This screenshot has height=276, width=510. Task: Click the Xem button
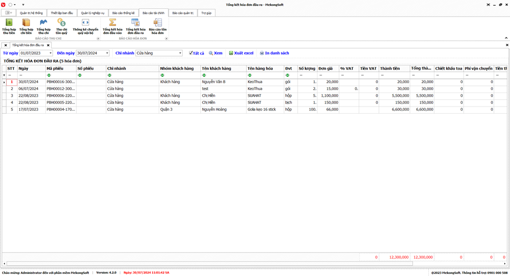215,53
